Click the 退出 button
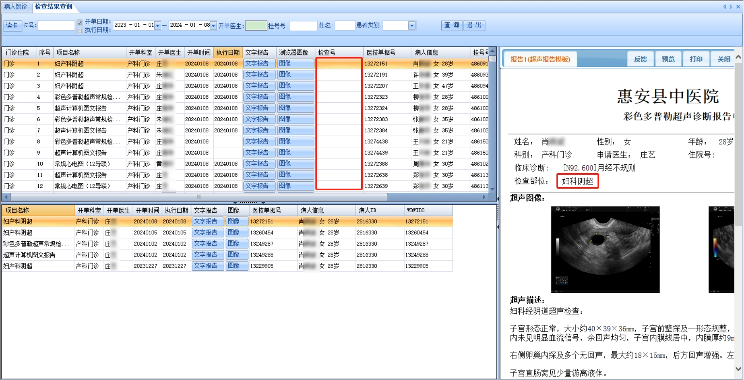 coord(474,25)
